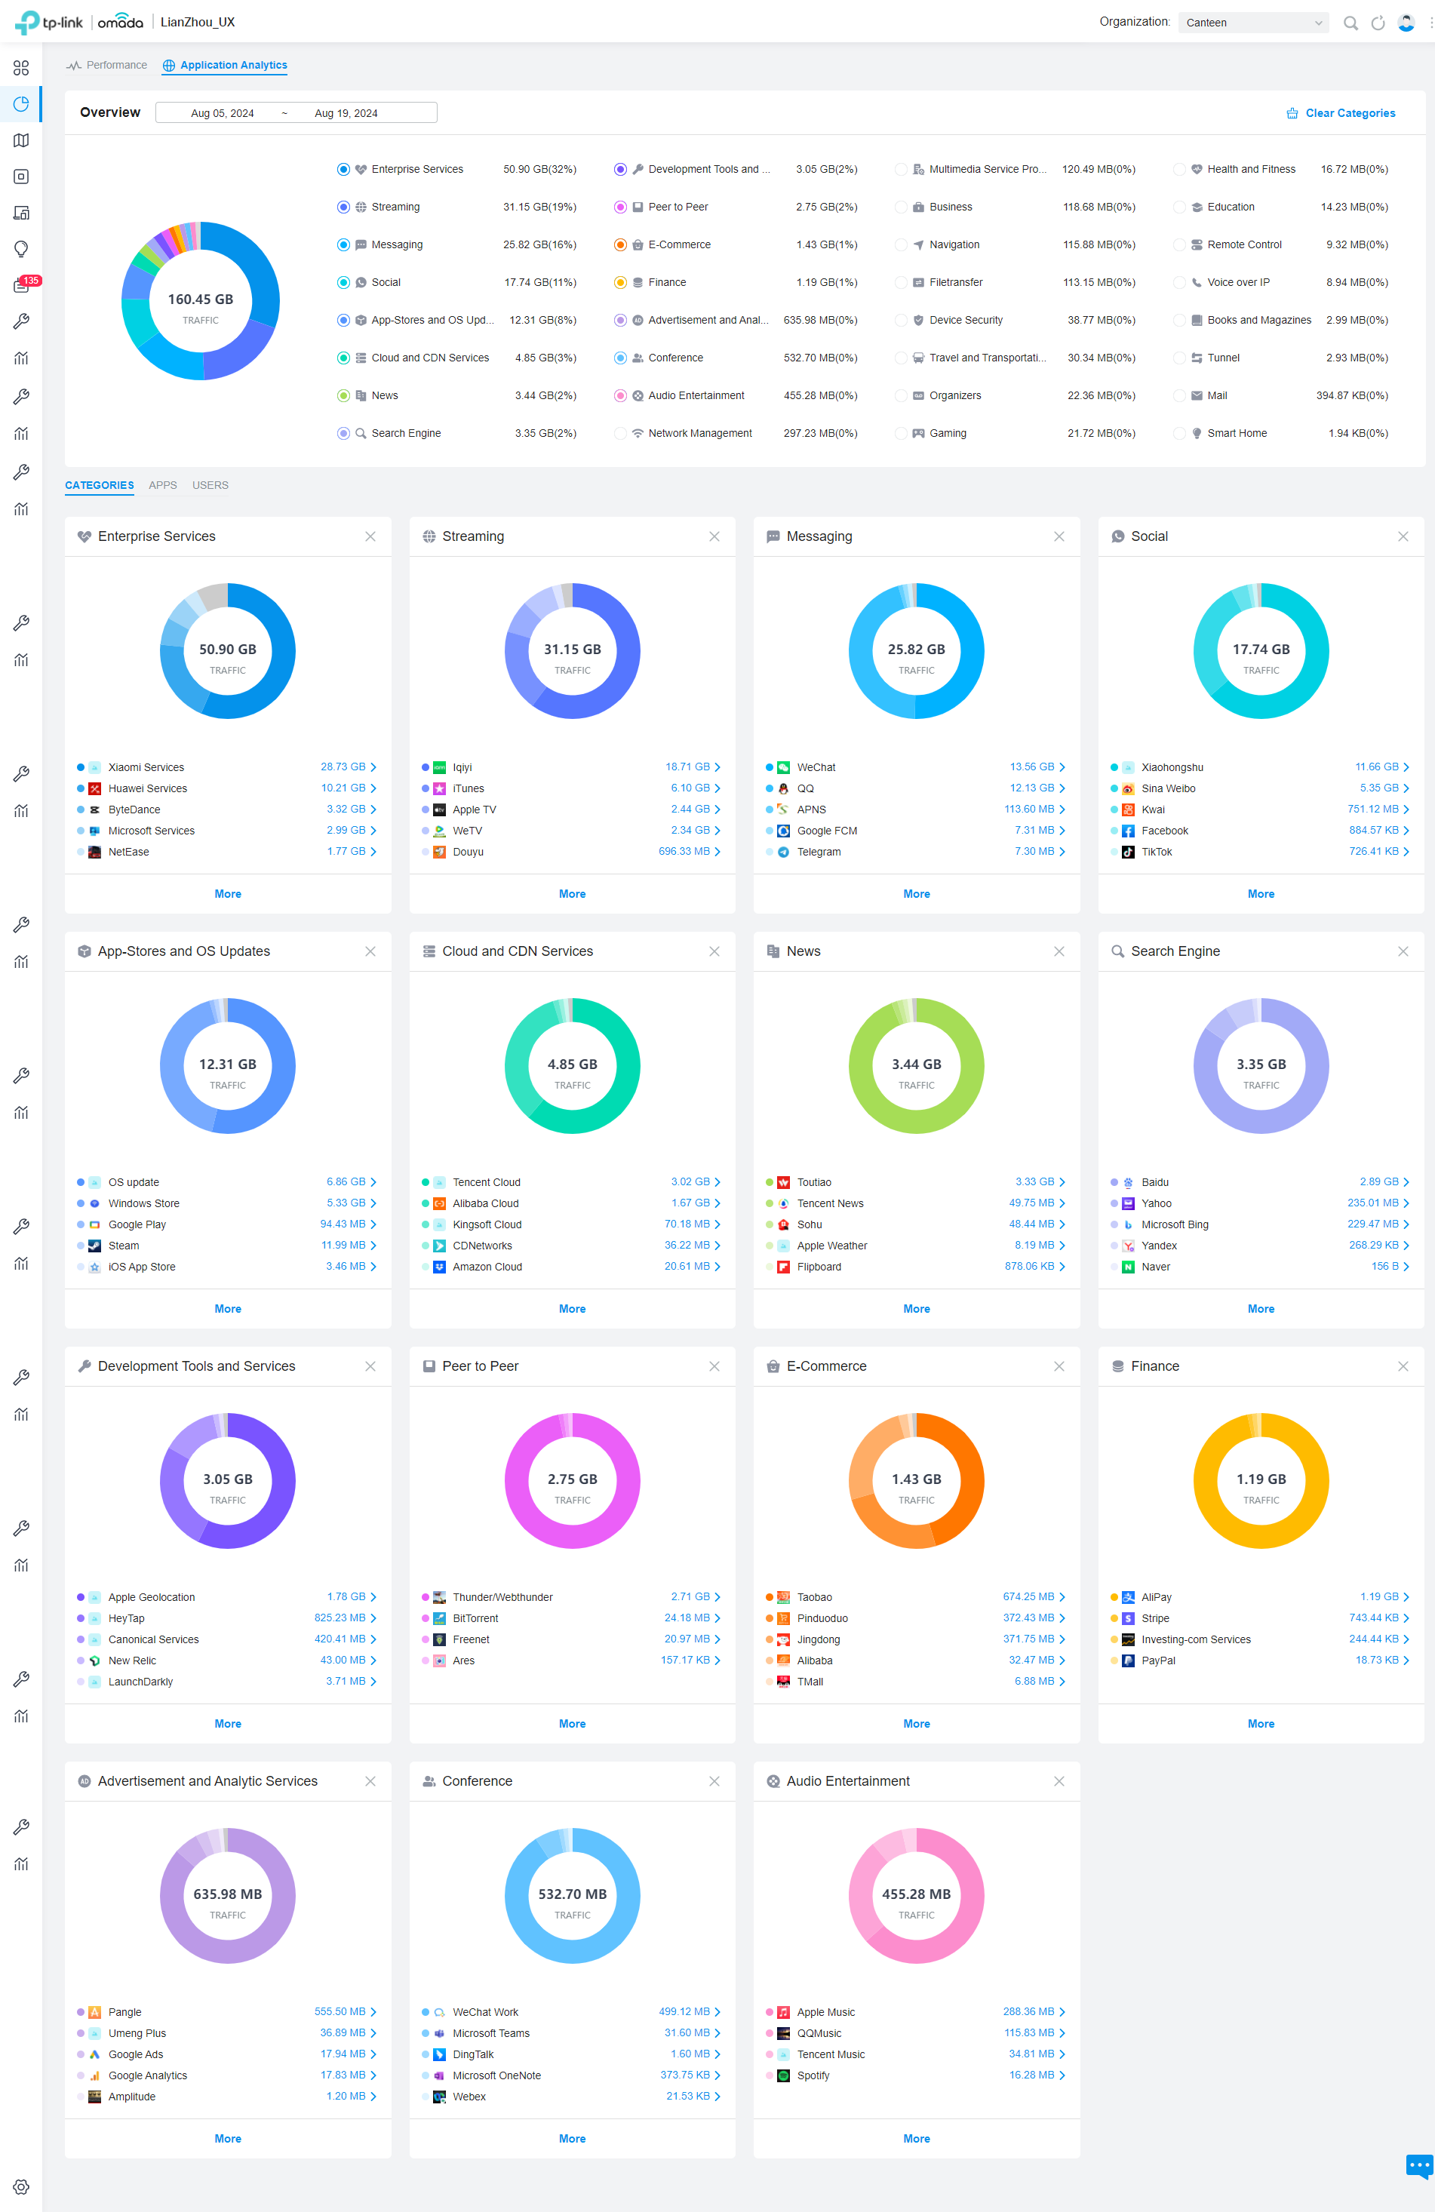Screen dimensions: 1435x2212
Task: Select the CATEGORIES tab
Action: (x=100, y=485)
